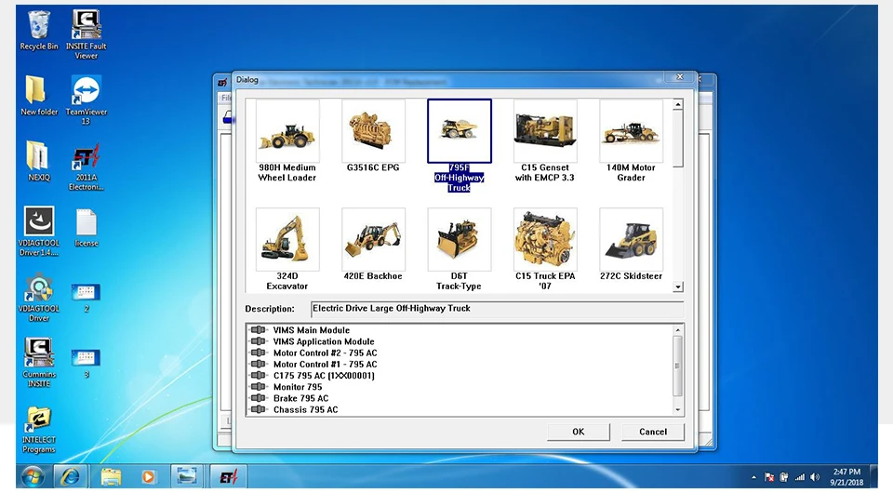Click the Chassis 795 AC ECM icon

click(x=259, y=409)
